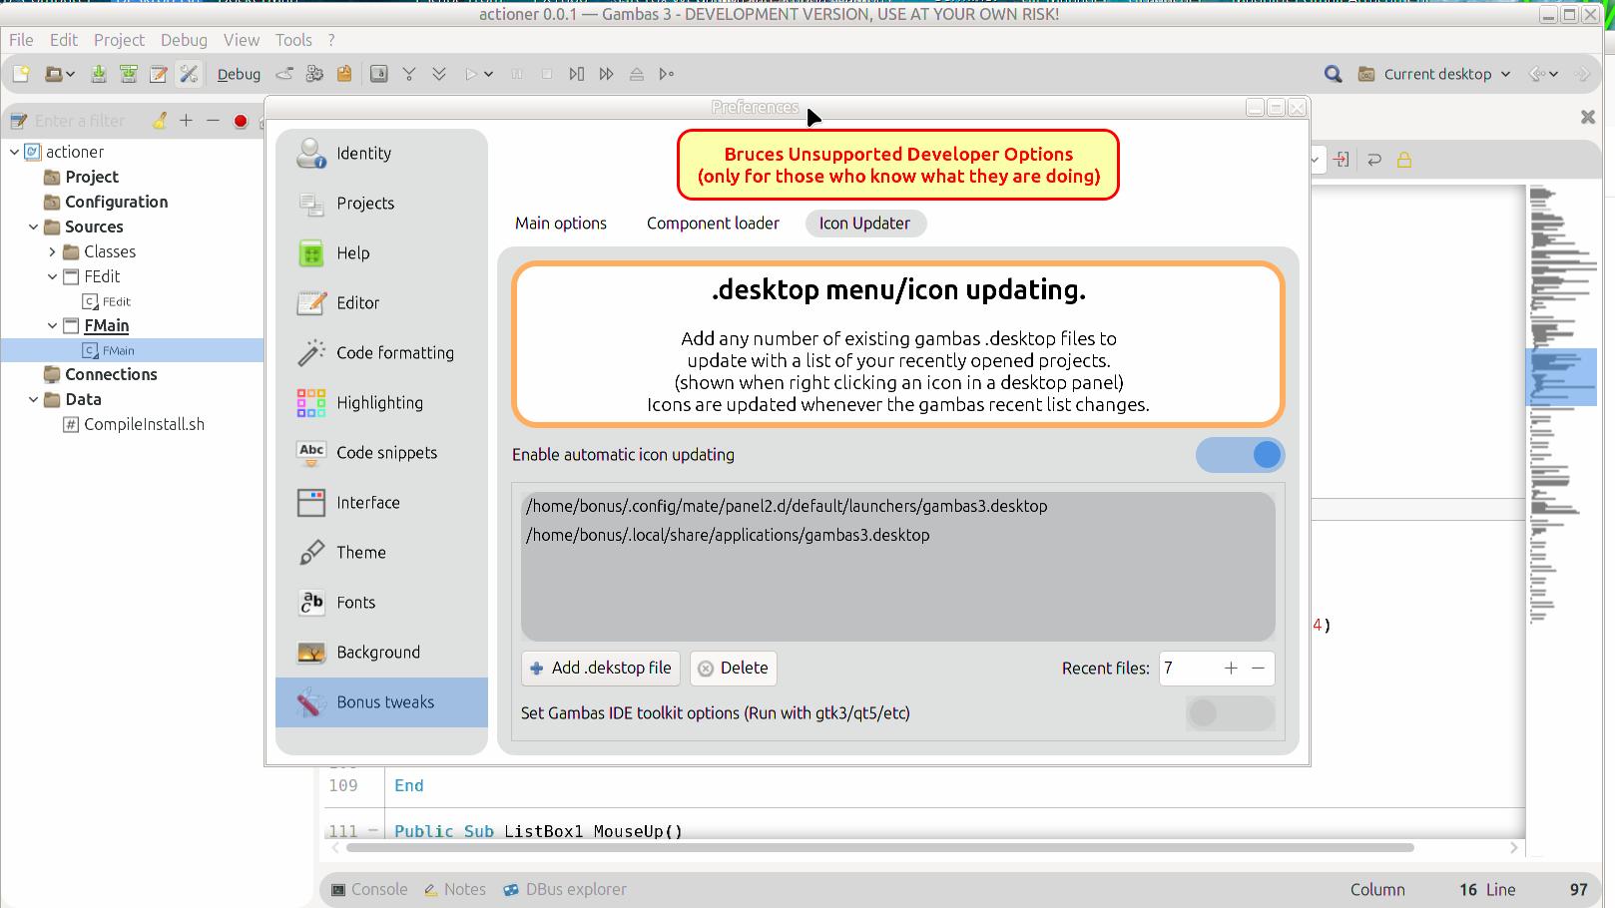This screenshot has height=908, width=1615.
Task: Select the gambas3.desktop launchers path entry
Action: tap(787, 507)
